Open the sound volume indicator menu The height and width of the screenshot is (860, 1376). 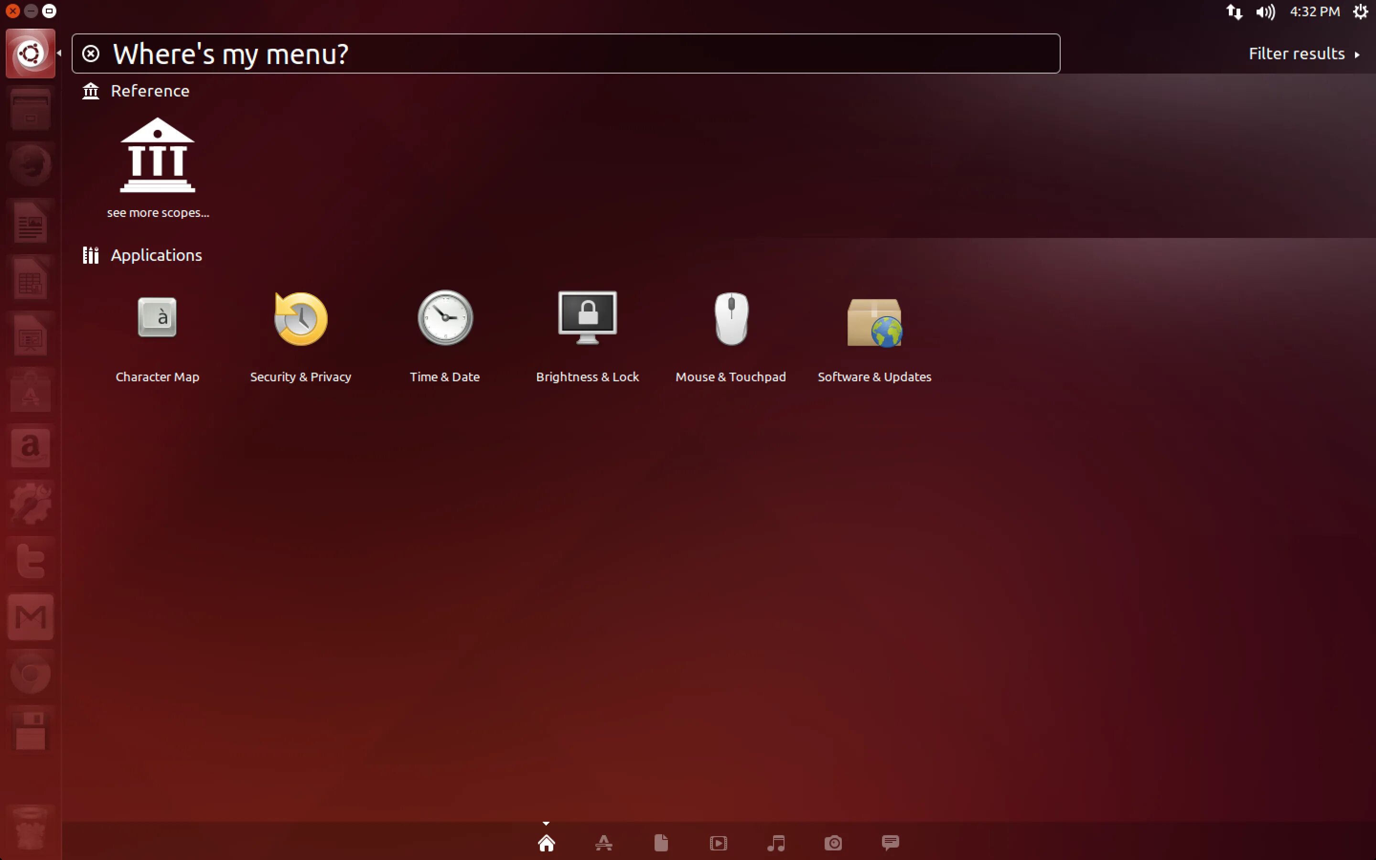pos(1265,12)
